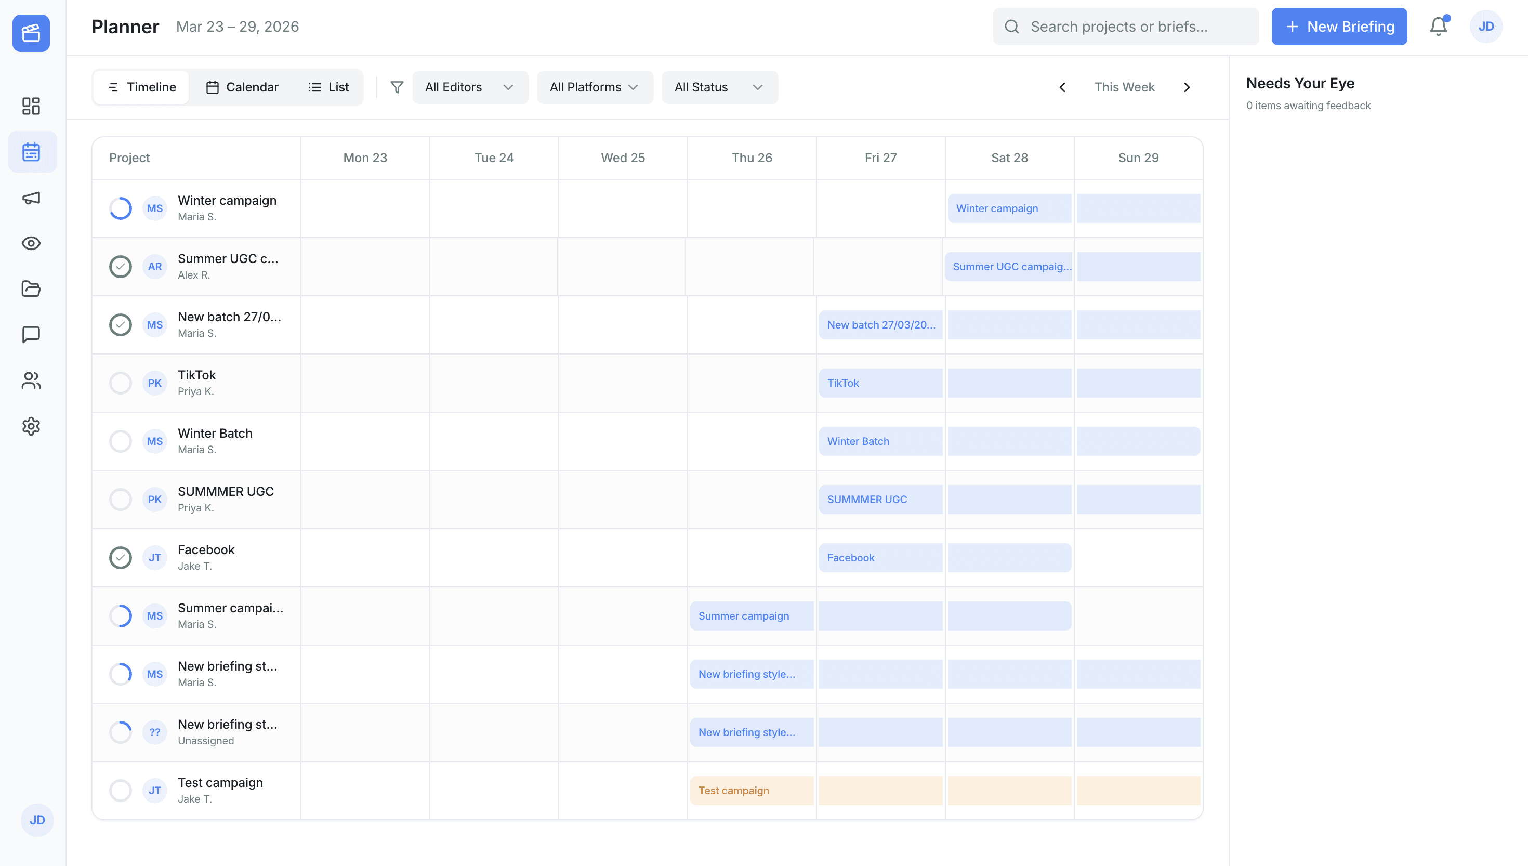Open the All Status filter dropdown
The height and width of the screenshot is (866, 1528).
pos(719,87)
